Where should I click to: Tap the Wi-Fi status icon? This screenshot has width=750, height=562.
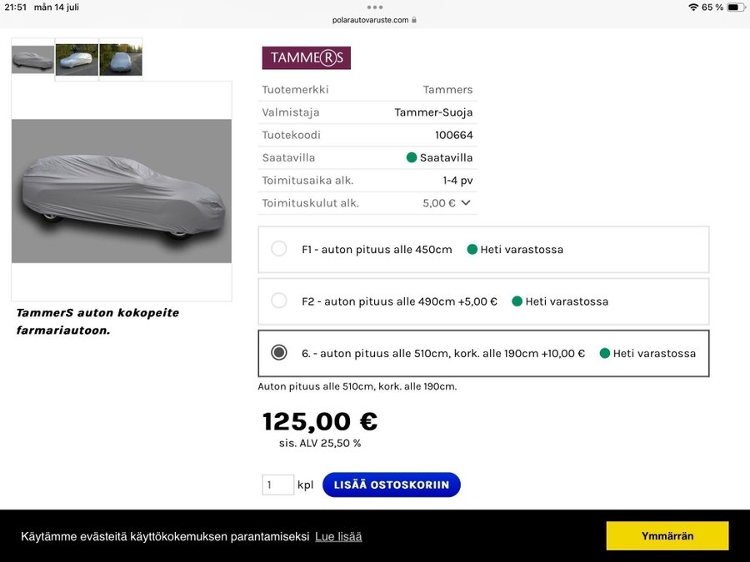(692, 7)
